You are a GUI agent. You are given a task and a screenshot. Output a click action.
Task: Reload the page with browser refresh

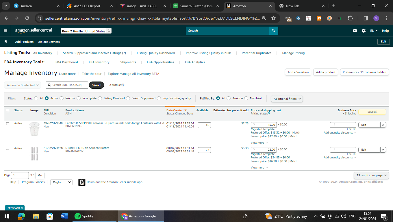(x=27, y=18)
